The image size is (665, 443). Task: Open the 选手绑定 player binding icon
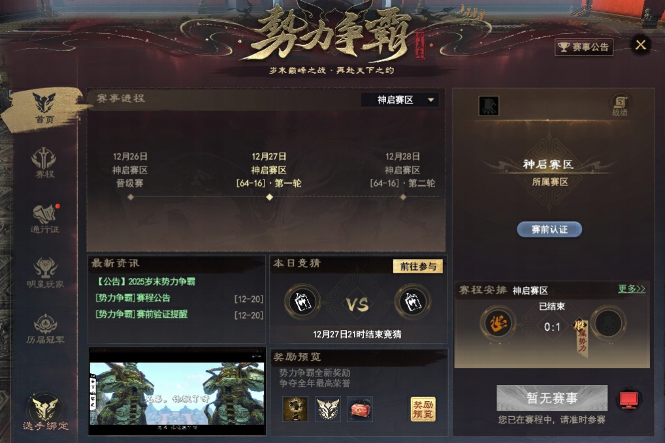pos(45,413)
